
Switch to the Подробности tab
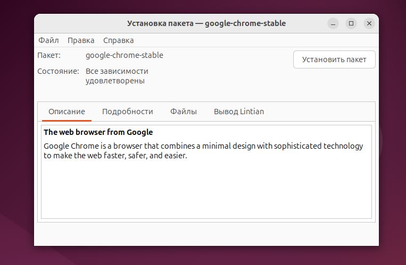(127, 112)
